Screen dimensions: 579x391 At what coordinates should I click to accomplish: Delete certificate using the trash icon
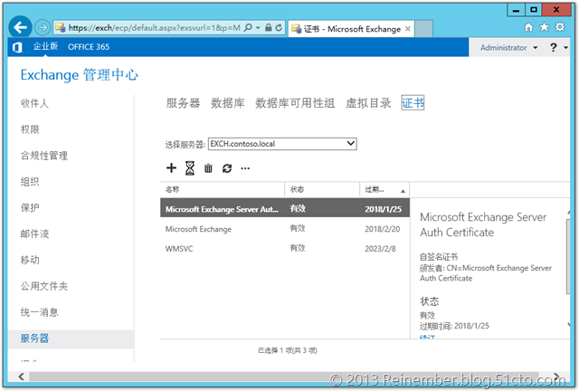point(208,168)
